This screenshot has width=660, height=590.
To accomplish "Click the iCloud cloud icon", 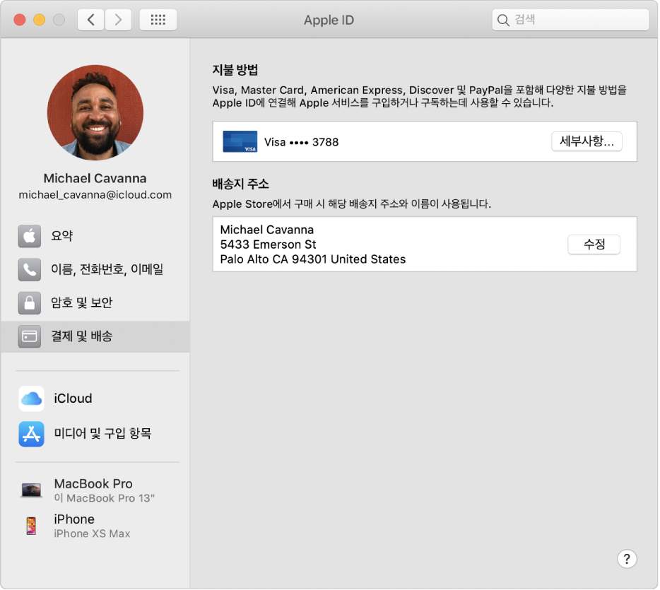I will 31,399.
